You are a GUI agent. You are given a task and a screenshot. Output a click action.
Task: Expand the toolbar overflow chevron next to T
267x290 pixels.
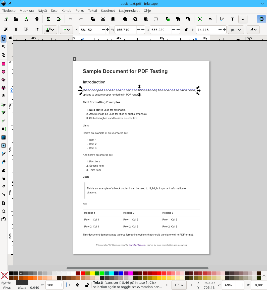tap(243, 19)
